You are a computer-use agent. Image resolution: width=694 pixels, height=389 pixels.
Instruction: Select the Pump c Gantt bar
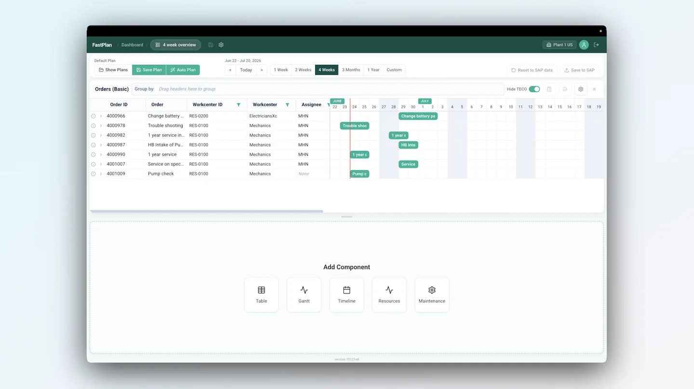(x=360, y=174)
